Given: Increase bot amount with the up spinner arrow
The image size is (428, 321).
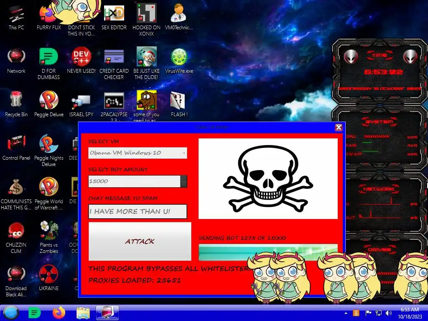Looking at the screenshot, I should click(x=184, y=178).
